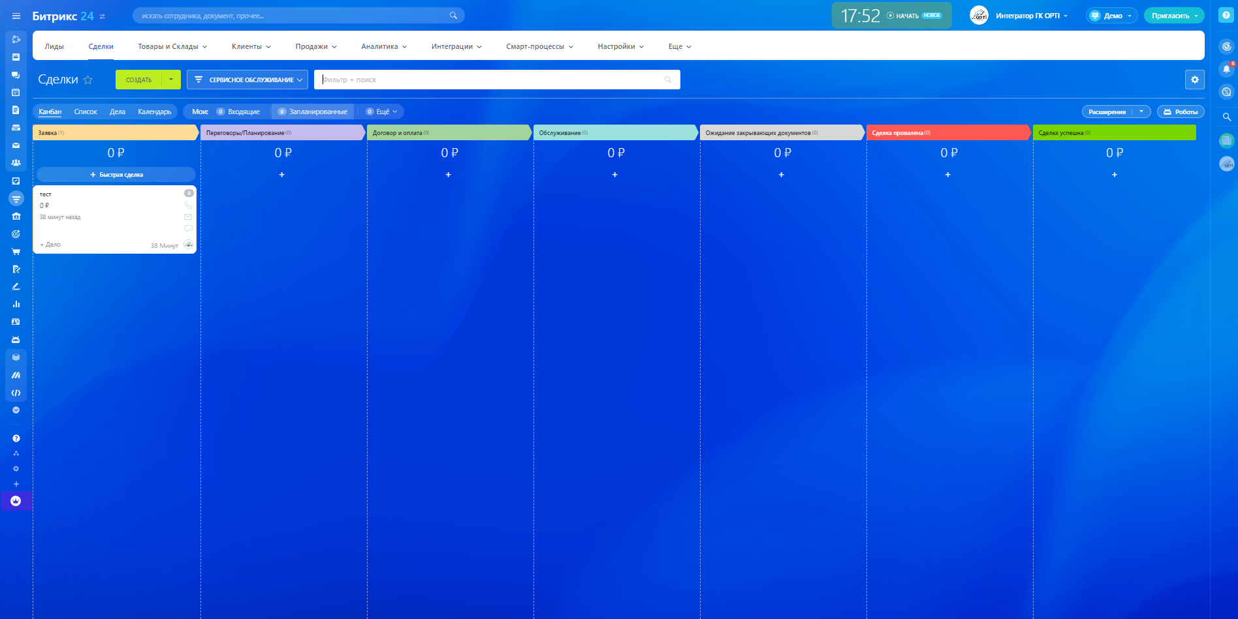This screenshot has width=1238, height=619.
Task: Open the code brackets icon in left sidebar
Action: 16,393
